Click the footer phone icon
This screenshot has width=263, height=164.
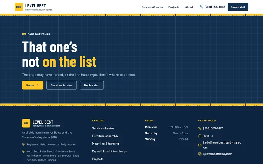[x=199, y=128]
